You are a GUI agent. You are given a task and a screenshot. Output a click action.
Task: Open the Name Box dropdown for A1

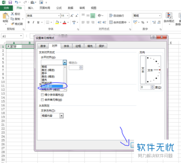(21, 36)
